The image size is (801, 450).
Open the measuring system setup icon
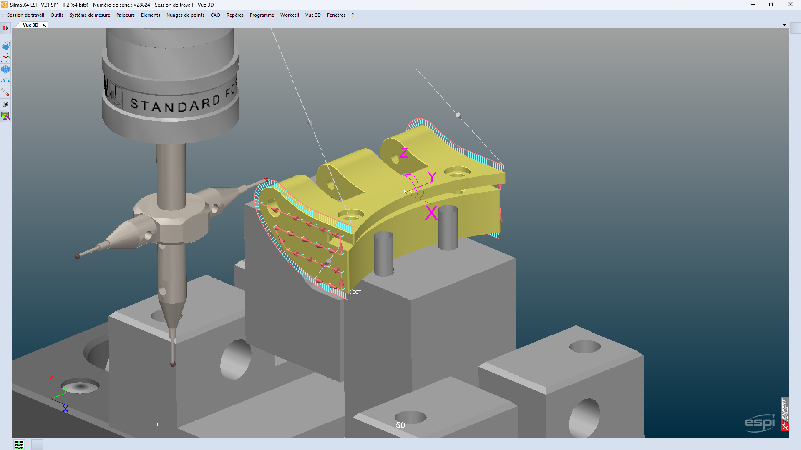5,46
